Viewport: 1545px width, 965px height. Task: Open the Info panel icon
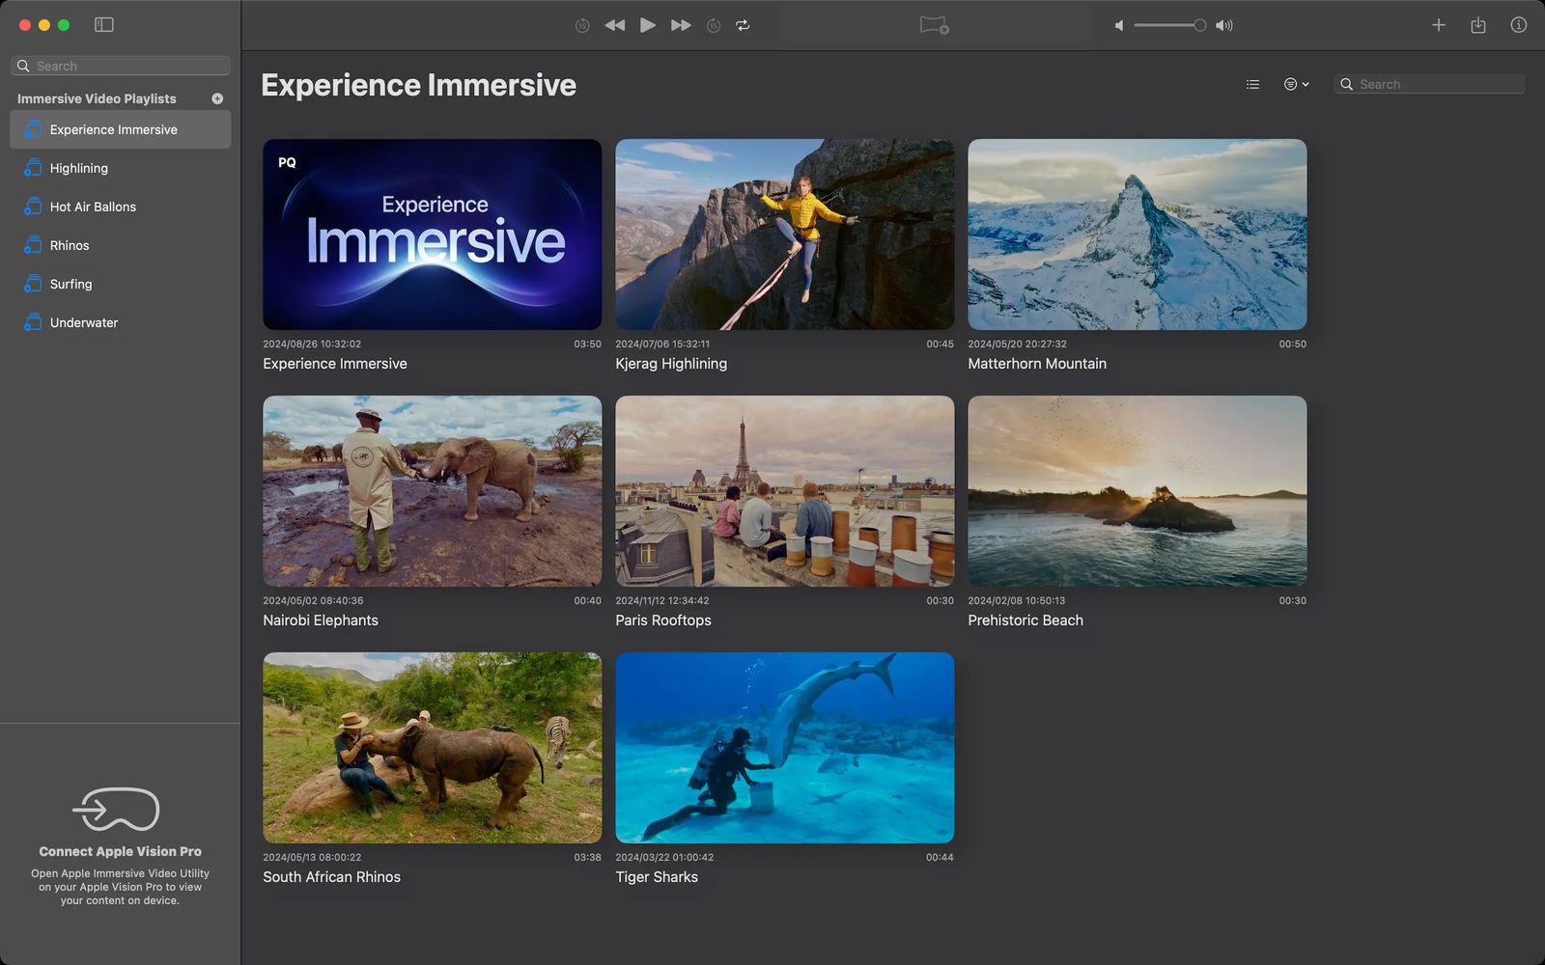click(x=1517, y=25)
